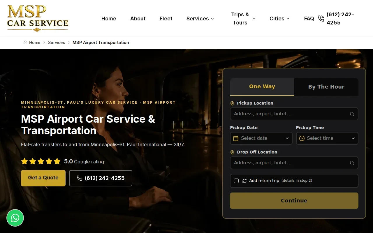Click the gold star rating icons

41,161
